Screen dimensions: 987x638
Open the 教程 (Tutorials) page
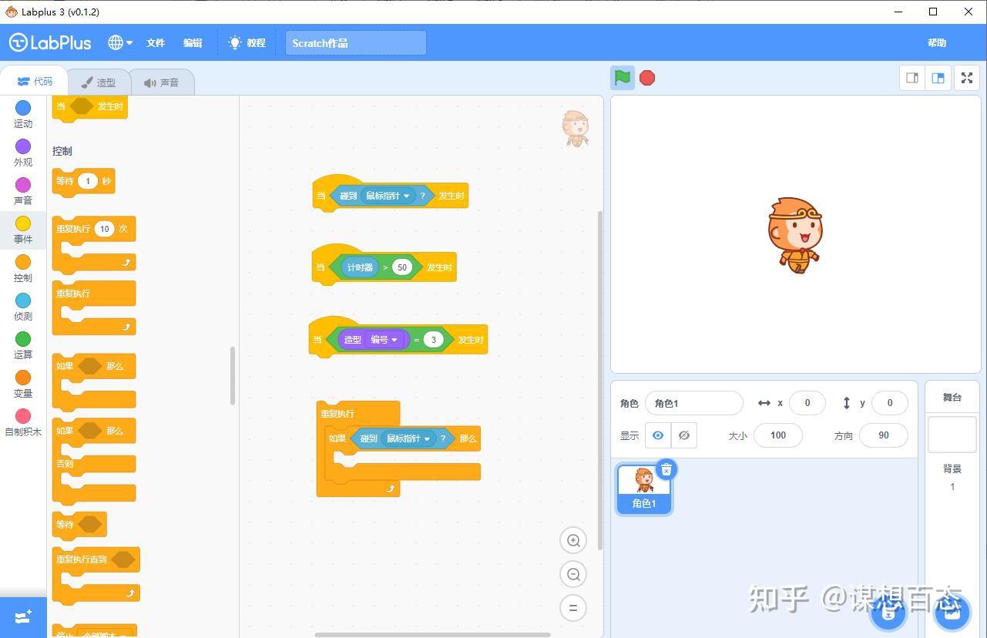(x=247, y=42)
